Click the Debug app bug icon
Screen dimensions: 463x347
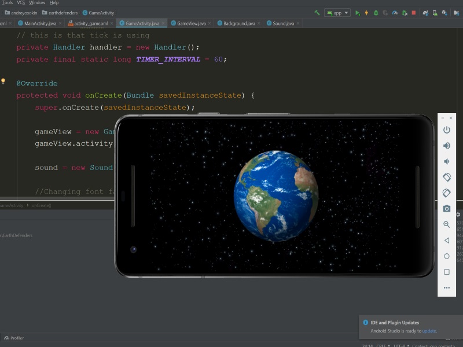376,13
